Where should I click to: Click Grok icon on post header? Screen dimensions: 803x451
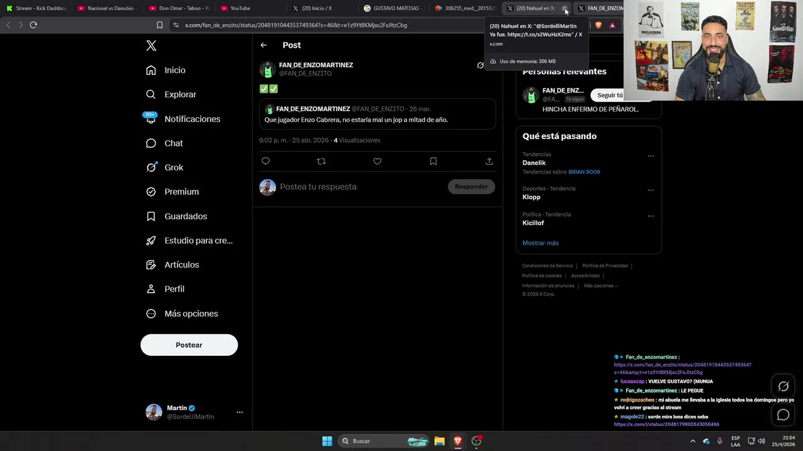point(481,65)
